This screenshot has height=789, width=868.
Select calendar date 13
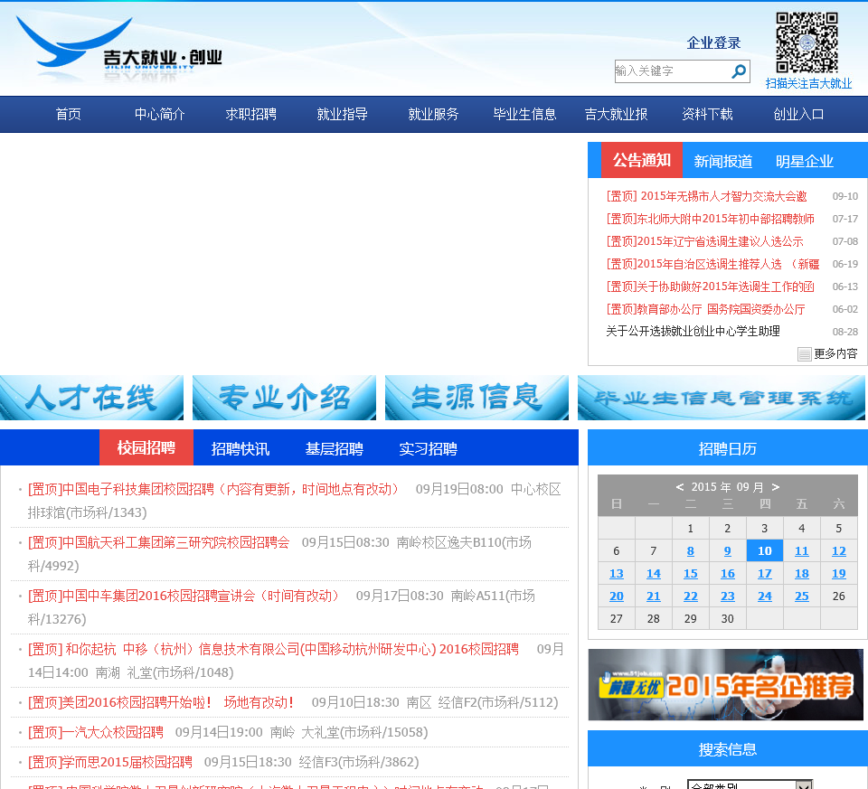coord(616,574)
